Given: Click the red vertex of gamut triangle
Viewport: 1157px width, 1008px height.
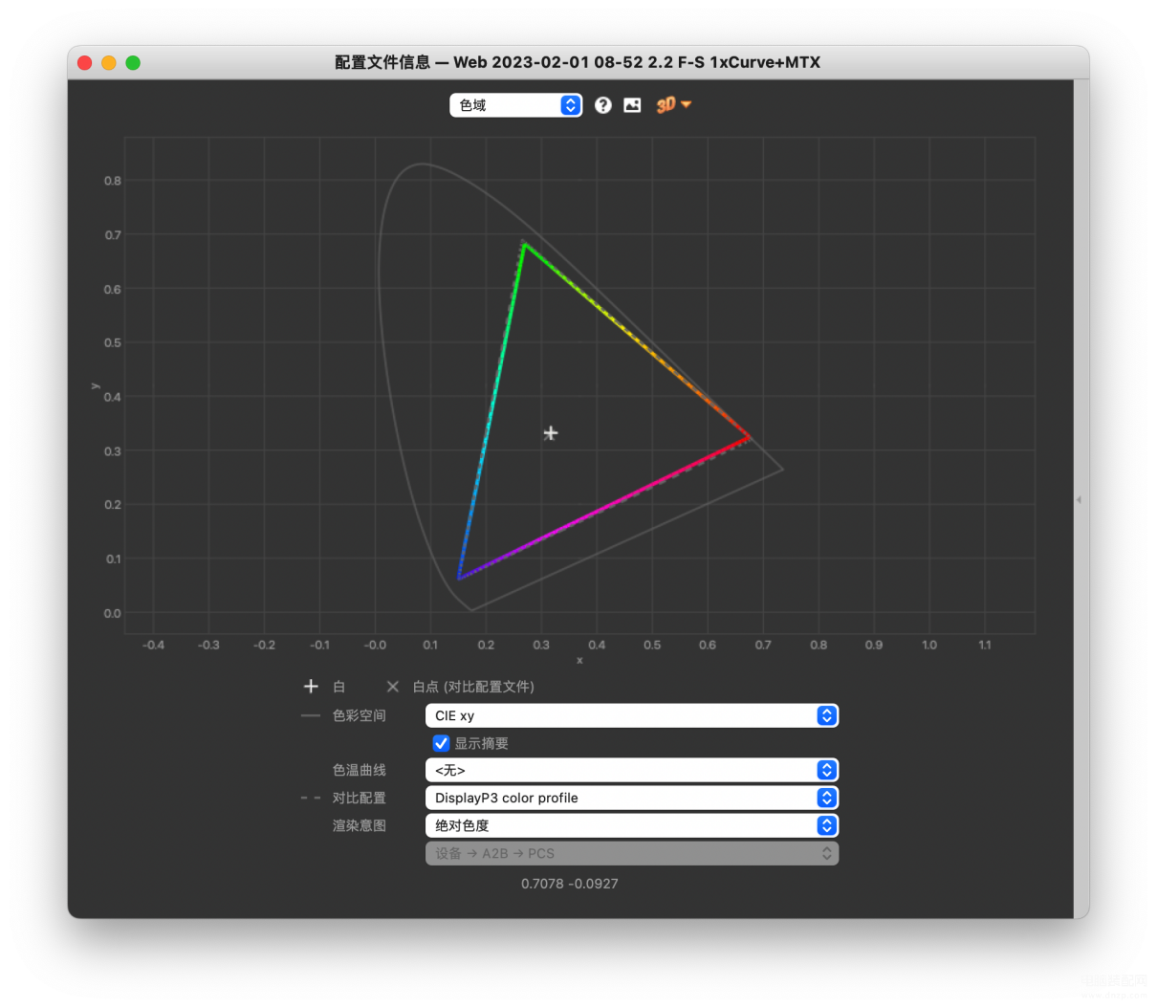Looking at the screenshot, I should coord(749,437).
